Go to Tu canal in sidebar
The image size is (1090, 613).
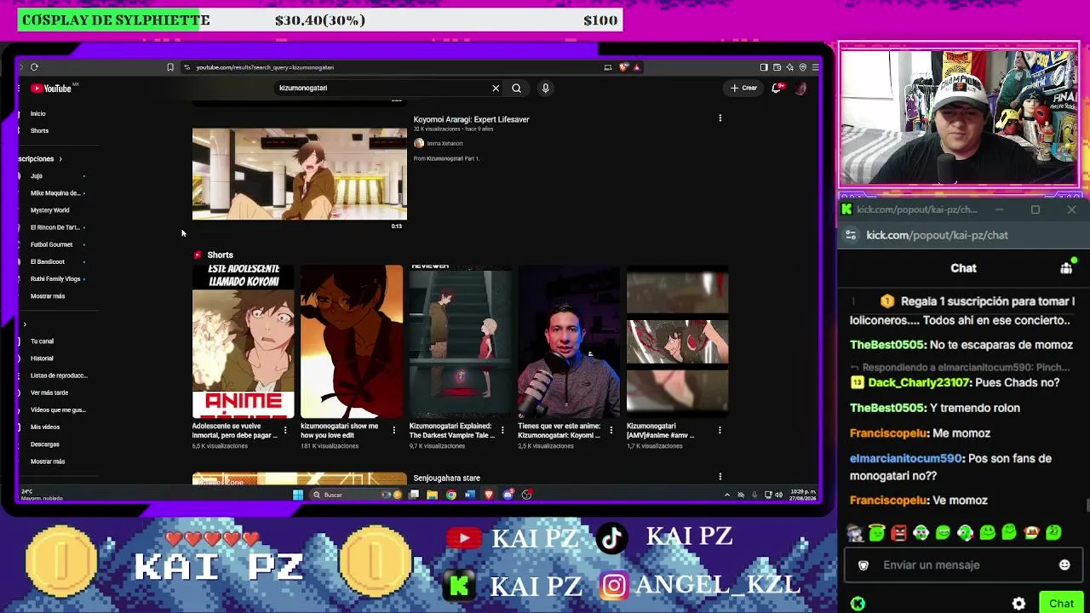click(x=42, y=341)
